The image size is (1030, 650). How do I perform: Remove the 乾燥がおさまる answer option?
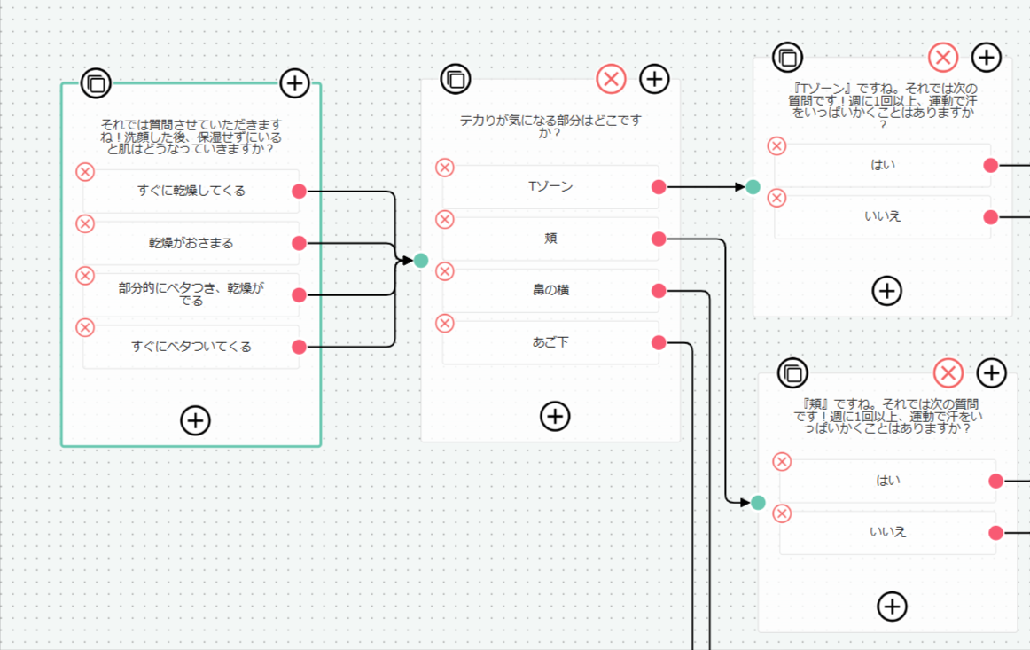[x=85, y=224]
